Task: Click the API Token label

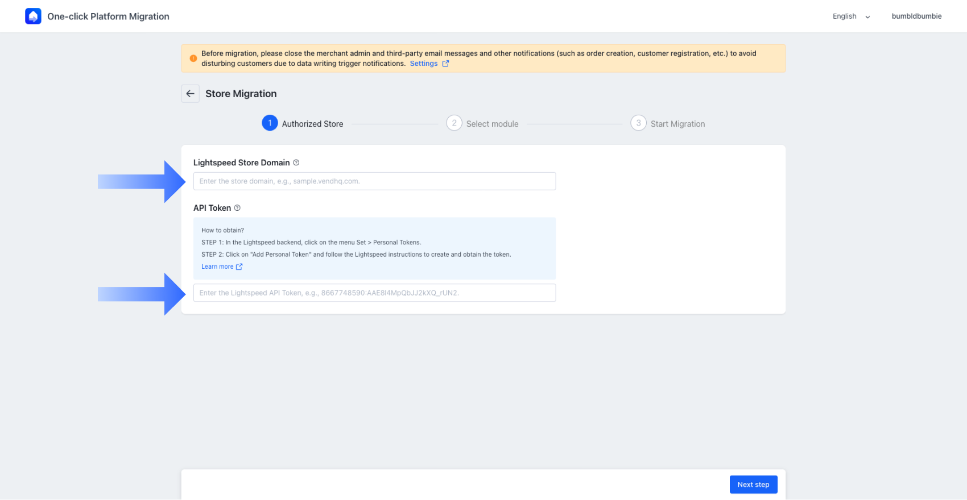Action: pyautogui.click(x=212, y=208)
